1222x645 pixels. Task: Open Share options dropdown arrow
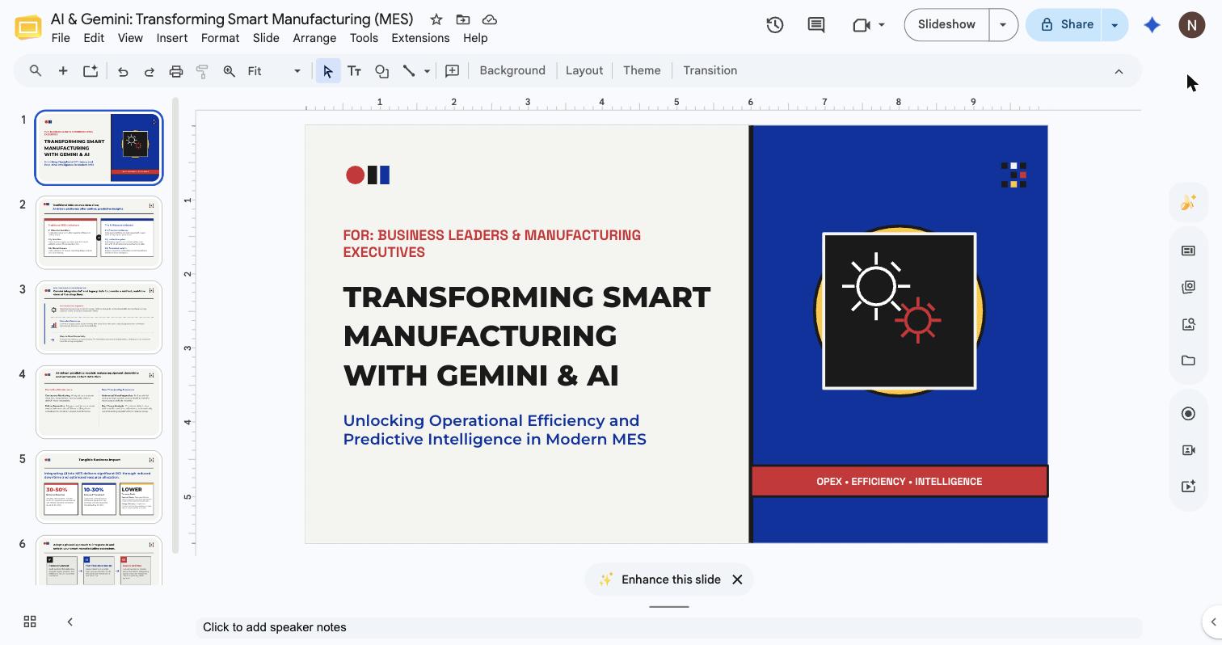pyautogui.click(x=1115, y=25)
